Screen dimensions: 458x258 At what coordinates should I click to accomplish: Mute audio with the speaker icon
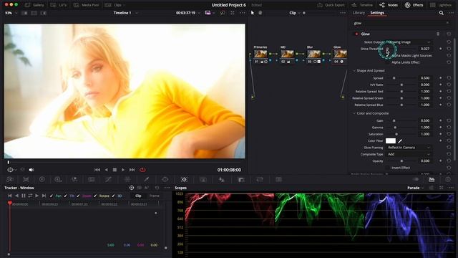click(31, 170)
